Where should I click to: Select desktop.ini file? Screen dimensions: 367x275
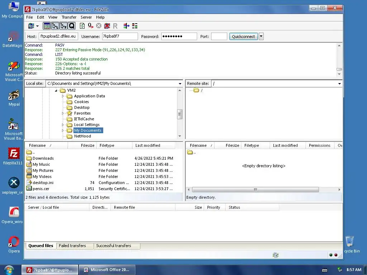[43, 183]
